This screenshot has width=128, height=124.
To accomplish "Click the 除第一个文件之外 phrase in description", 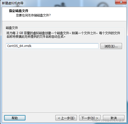I will (84, 33).
